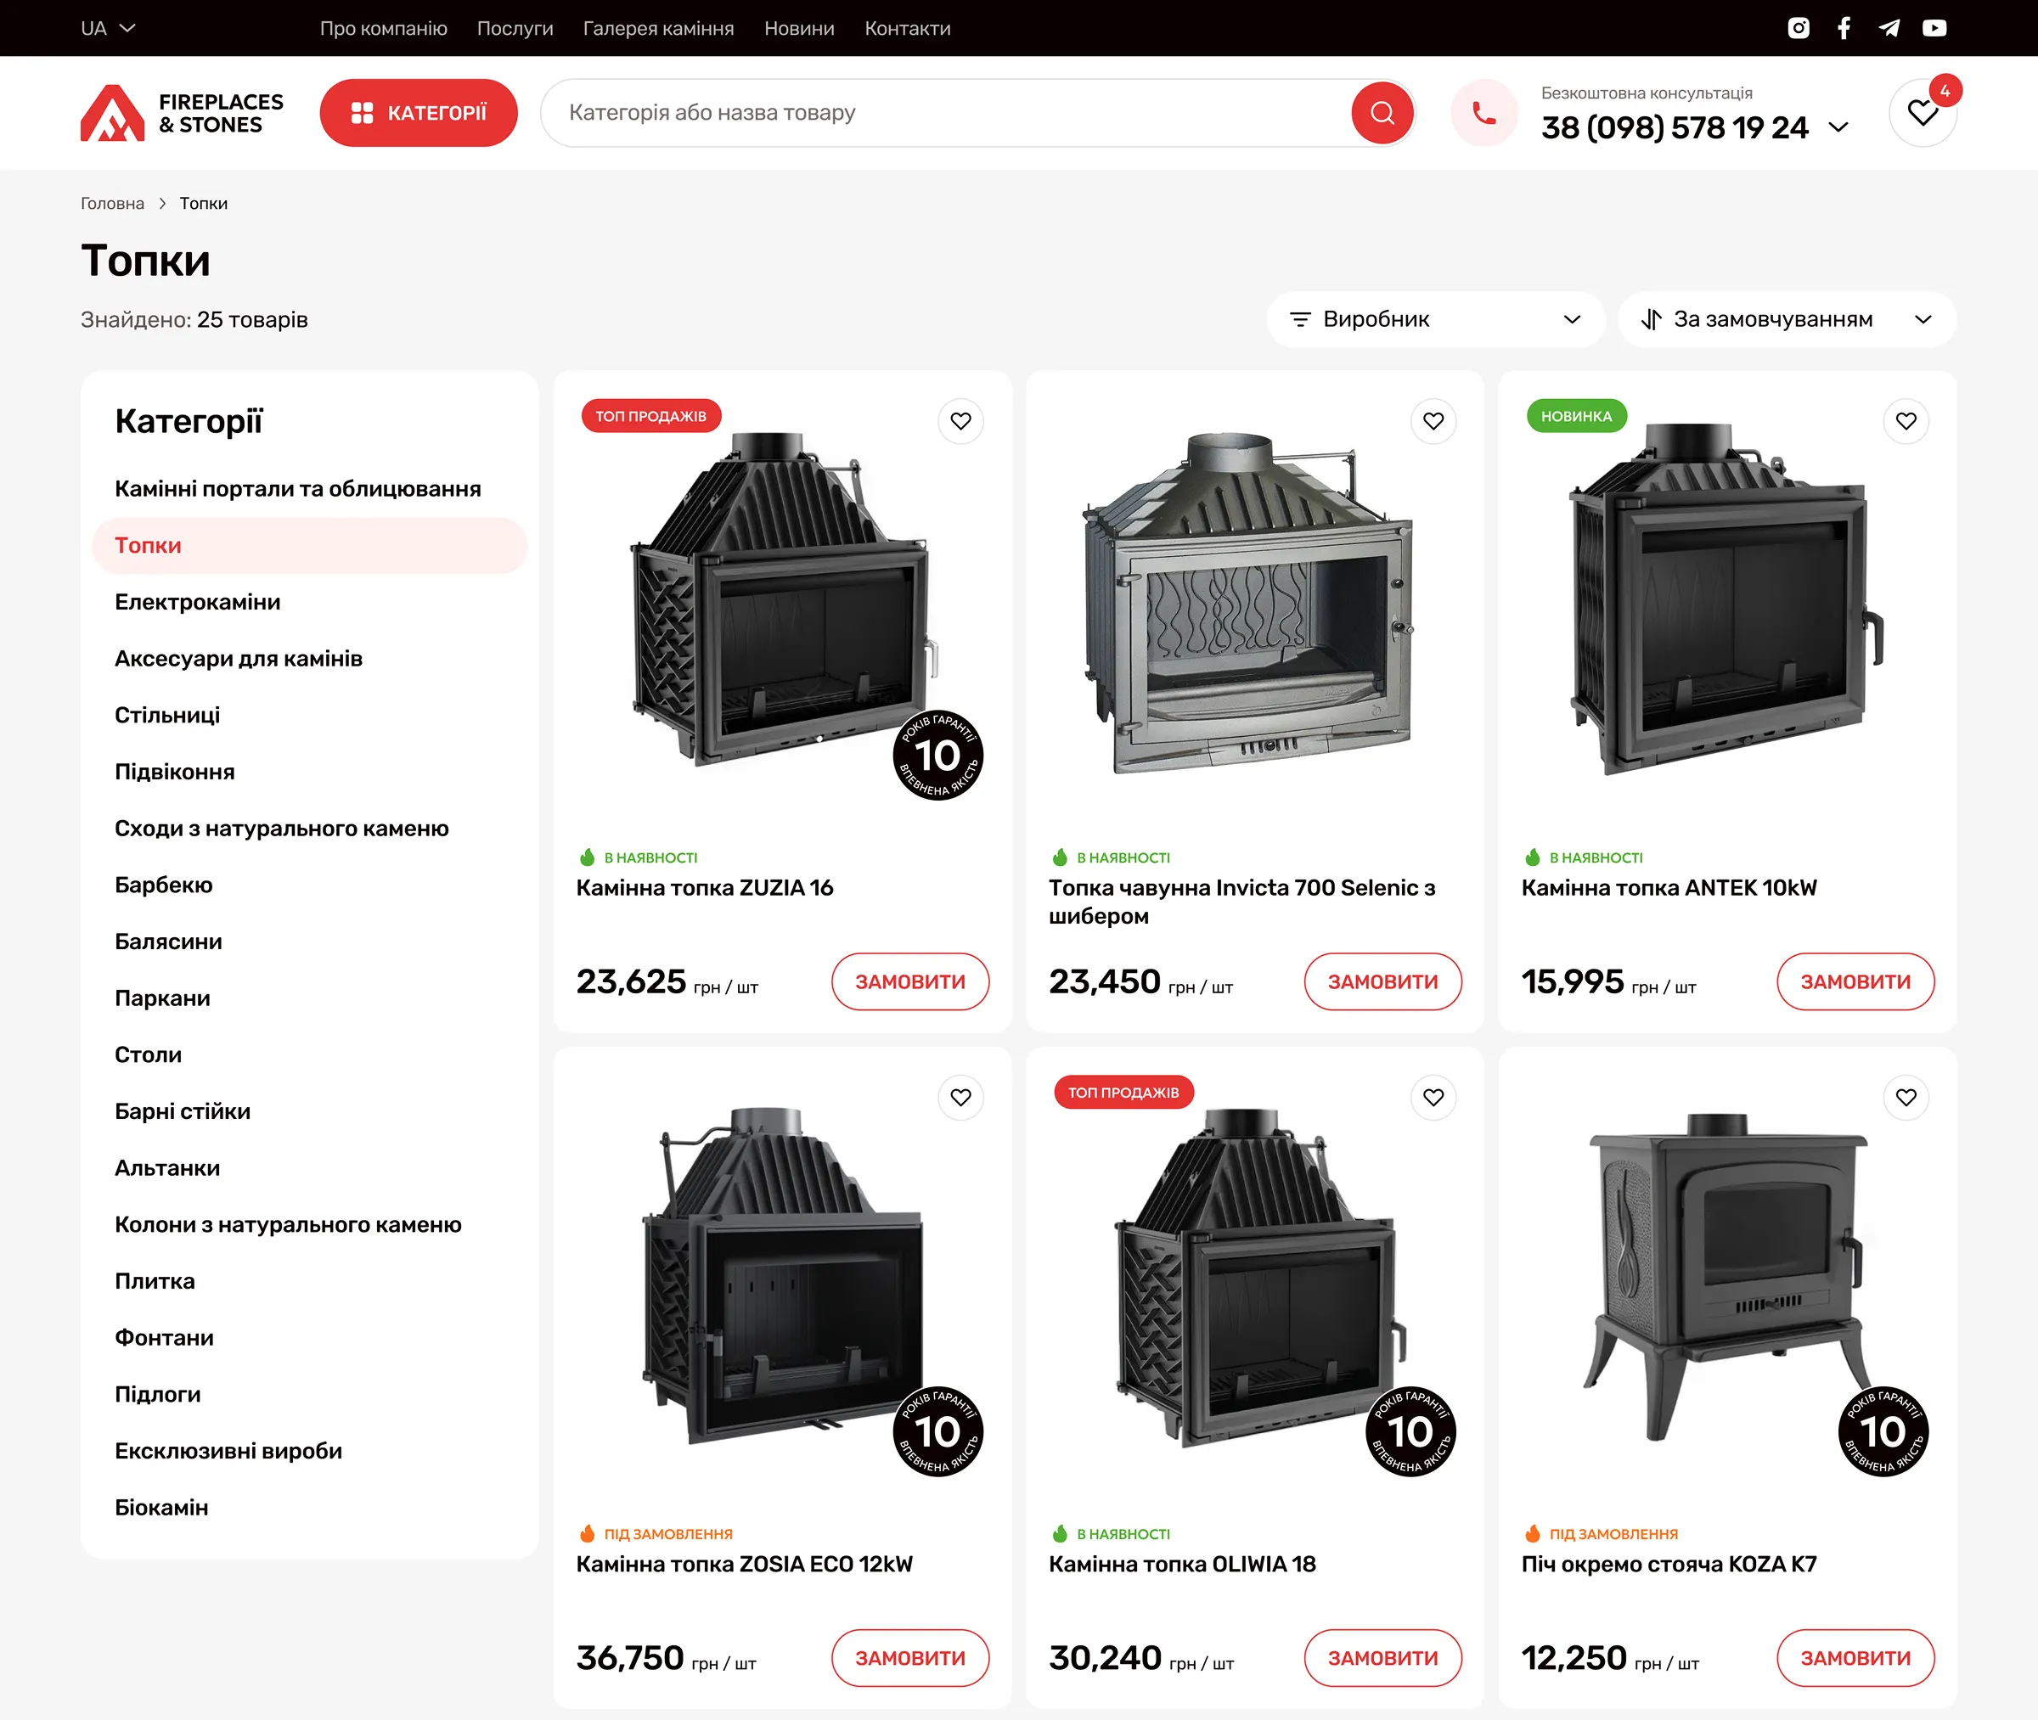Click the Fireplaces & Stones logo

tap(182, 113)
